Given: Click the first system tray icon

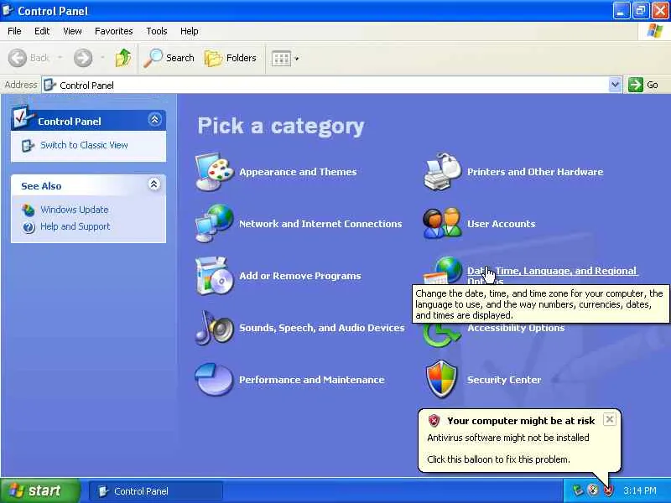Looking at the screenshot, I should point(578,490).
